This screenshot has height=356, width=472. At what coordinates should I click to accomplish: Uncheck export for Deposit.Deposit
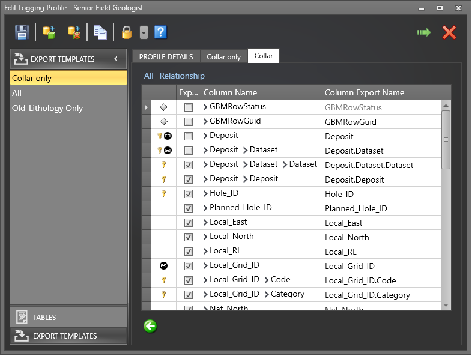click(x=189, y=180)
